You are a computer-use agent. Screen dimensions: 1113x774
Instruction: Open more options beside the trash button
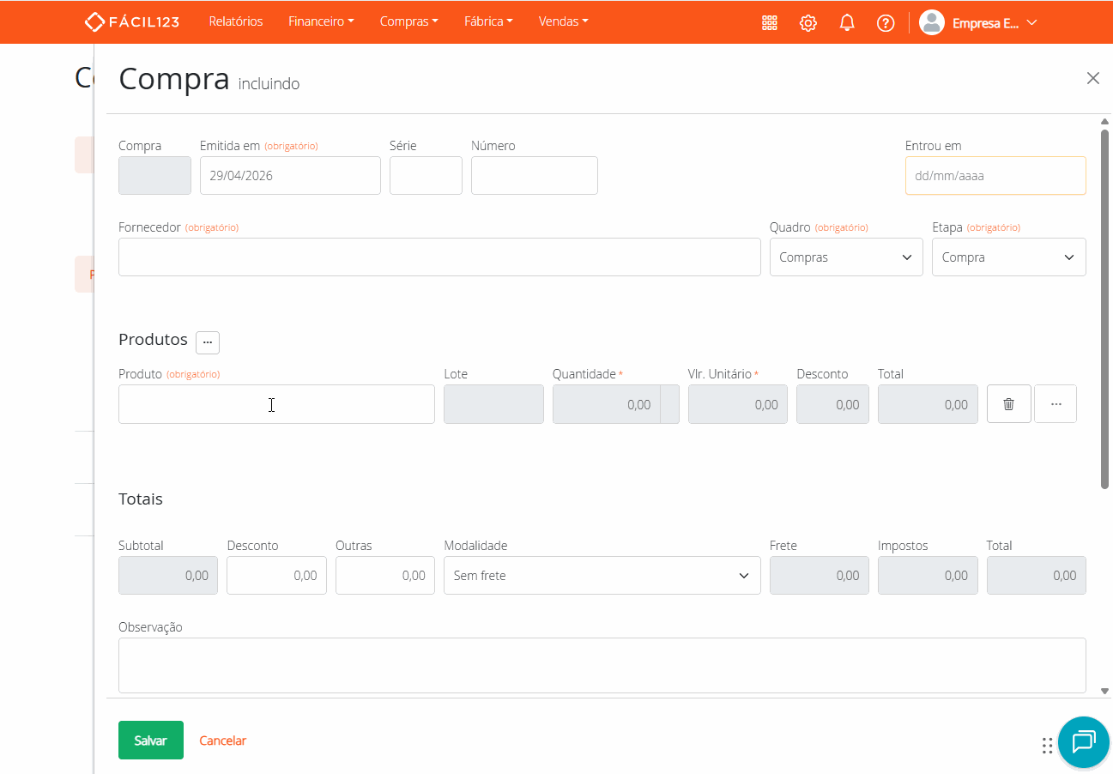(x=1056, y=404)
